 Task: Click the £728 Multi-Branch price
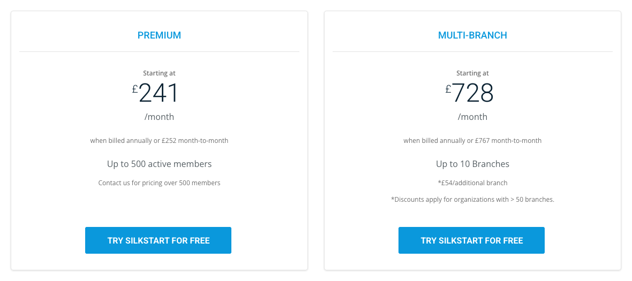pyautogui.click(x=472, y=94)
